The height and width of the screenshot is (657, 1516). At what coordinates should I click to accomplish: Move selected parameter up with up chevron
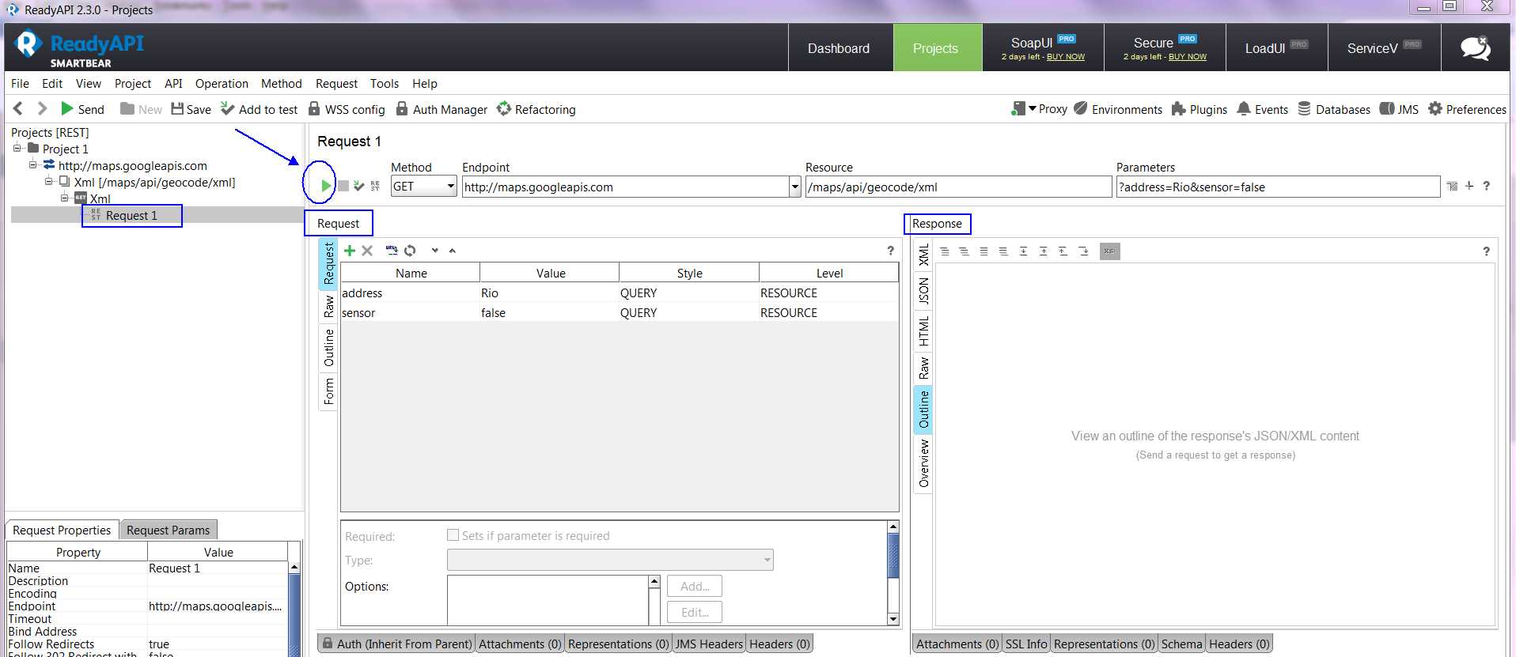pyautogui.click(x=453, y=251)
